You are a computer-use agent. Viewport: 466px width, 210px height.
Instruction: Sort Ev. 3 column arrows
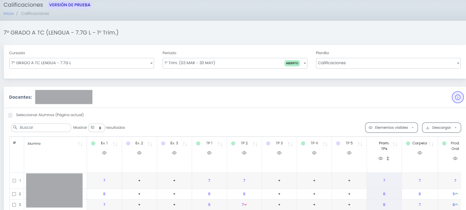point(185,144)
